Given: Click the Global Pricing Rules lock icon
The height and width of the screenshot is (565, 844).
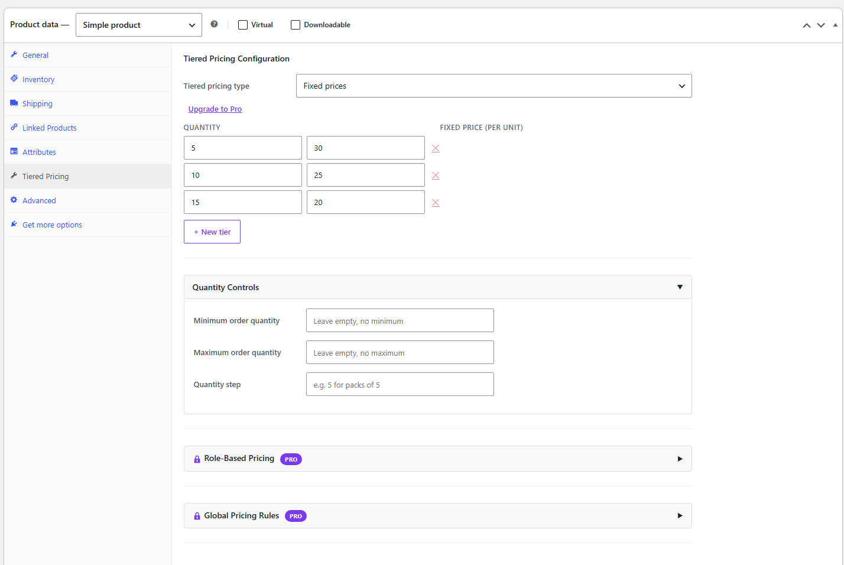Looking at the screenshot, I should [x=197, y=516].
